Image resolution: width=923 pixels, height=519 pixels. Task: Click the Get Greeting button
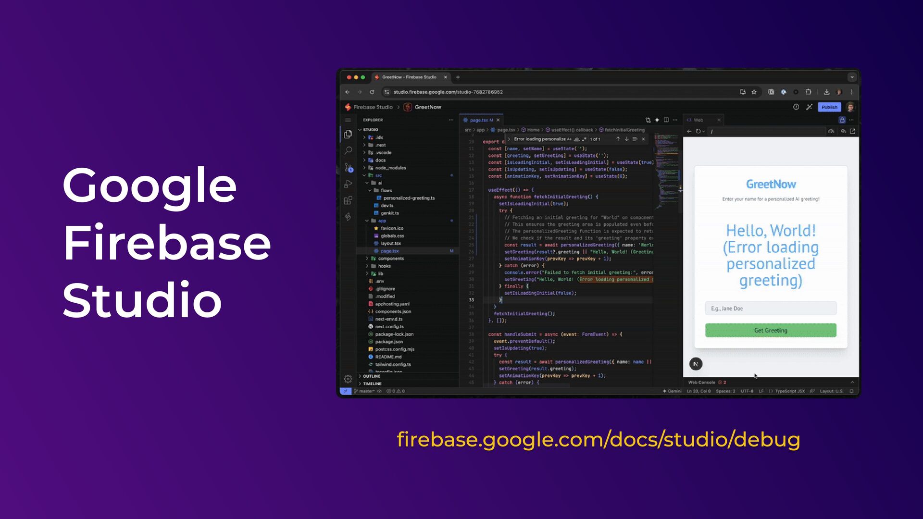point(771,330)
